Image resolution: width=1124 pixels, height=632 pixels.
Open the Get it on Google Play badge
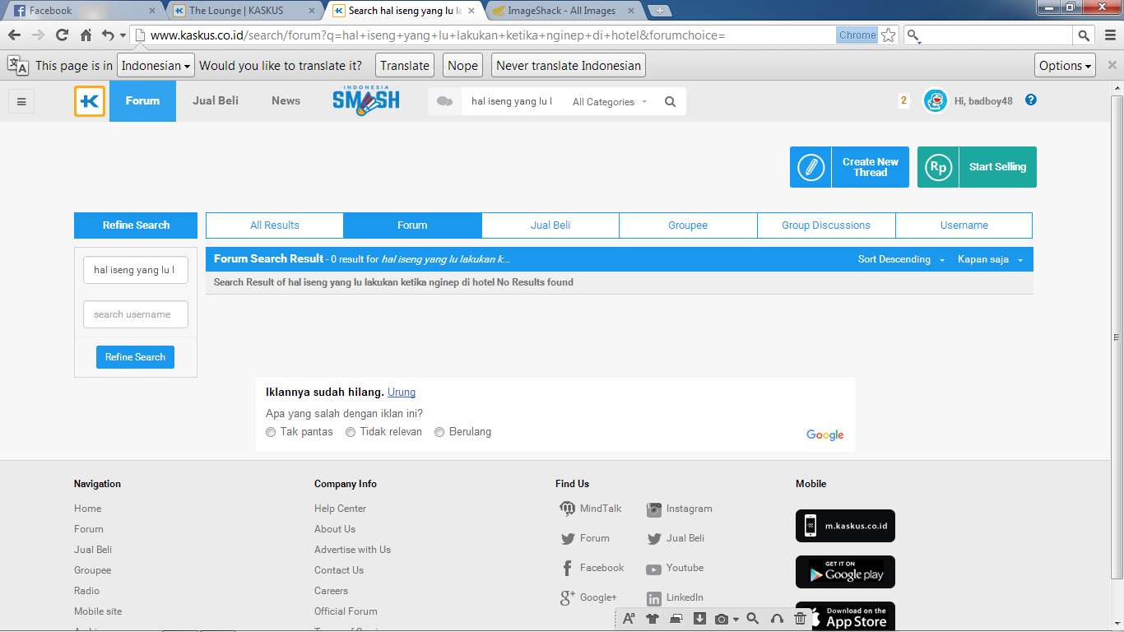845,572
